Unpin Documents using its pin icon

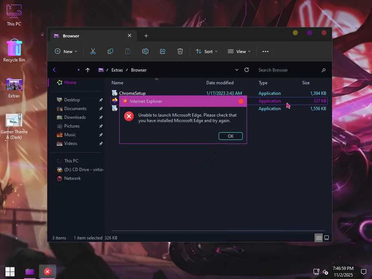point(101,109)
